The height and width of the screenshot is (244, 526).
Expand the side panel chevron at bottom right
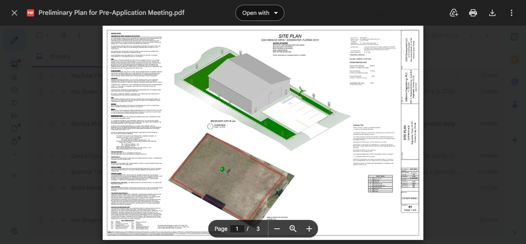[514, 232]
